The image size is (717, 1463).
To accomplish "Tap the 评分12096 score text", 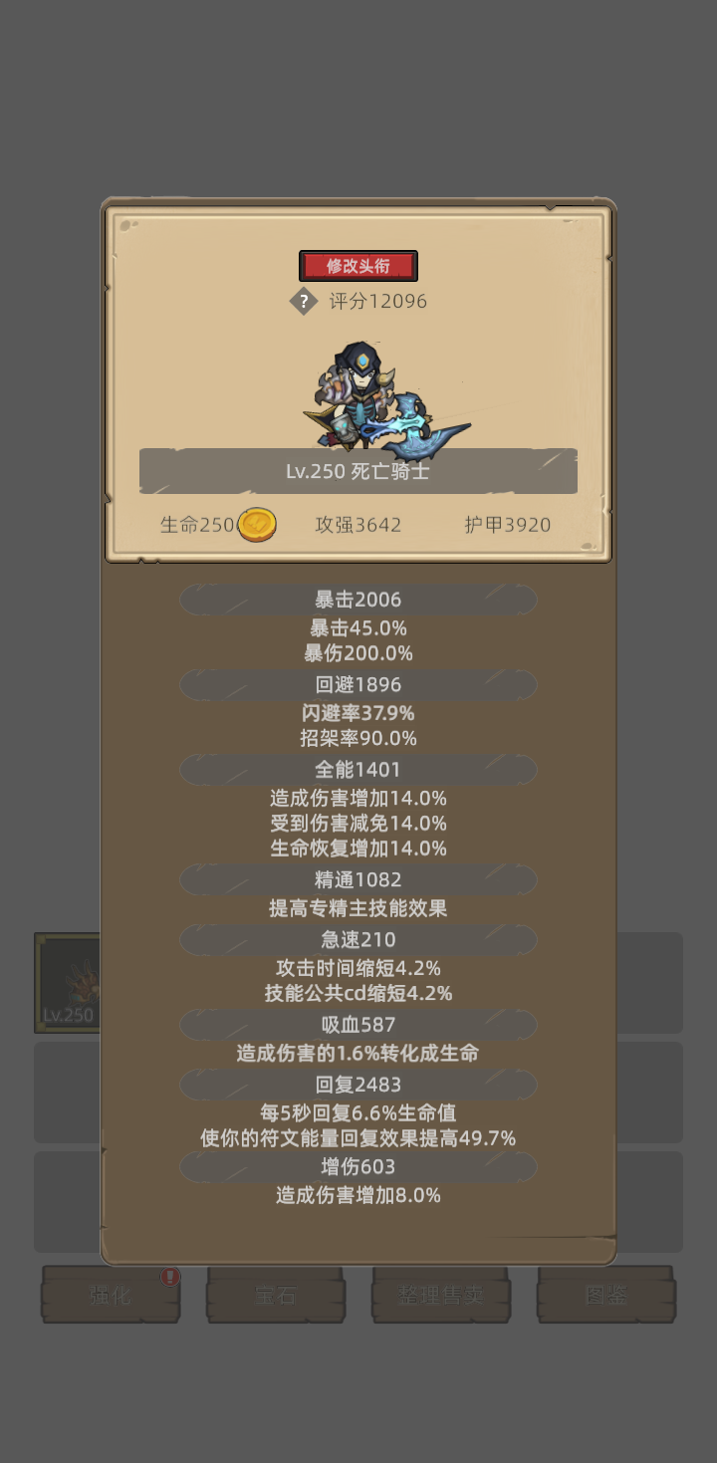I will click(x=378, y=301).
